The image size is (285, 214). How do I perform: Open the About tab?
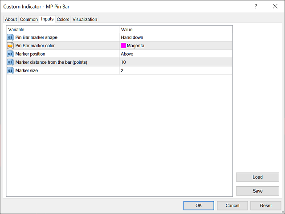pyautogui.click(x=11, y=19)
